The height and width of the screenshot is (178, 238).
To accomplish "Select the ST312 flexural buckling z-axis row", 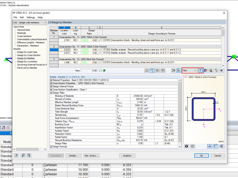I will [135, 53].
